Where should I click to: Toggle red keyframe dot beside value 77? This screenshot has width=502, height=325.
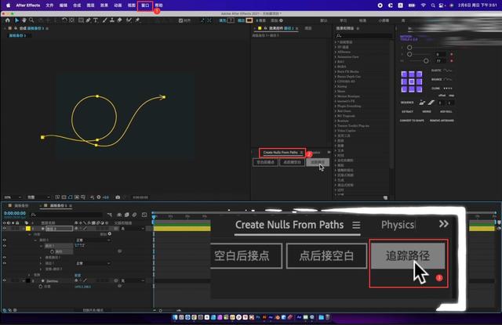pos(452,61)
